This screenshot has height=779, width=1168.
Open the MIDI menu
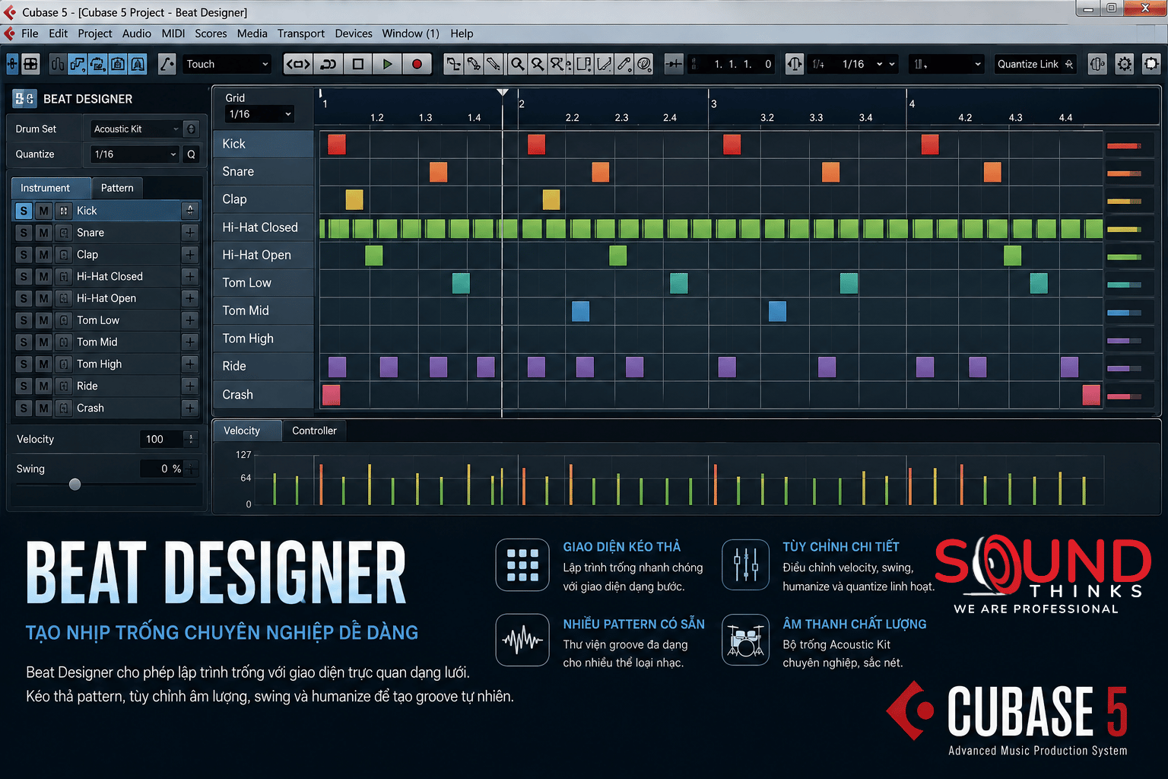[x=173, y=33]
